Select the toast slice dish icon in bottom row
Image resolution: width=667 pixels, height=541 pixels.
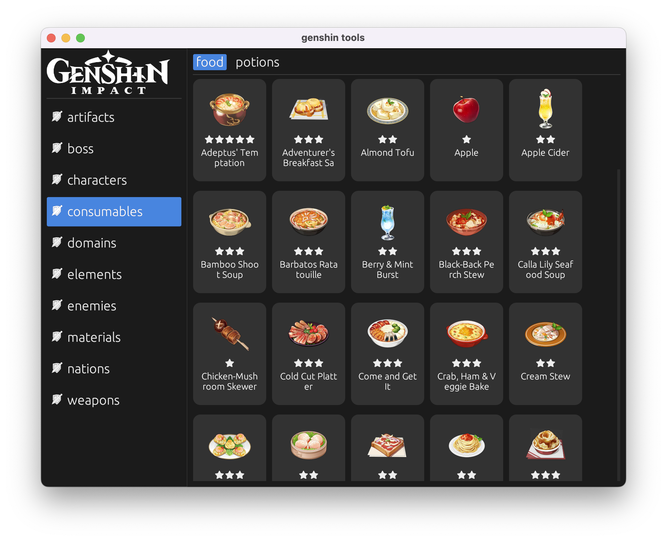pos(388,446)
